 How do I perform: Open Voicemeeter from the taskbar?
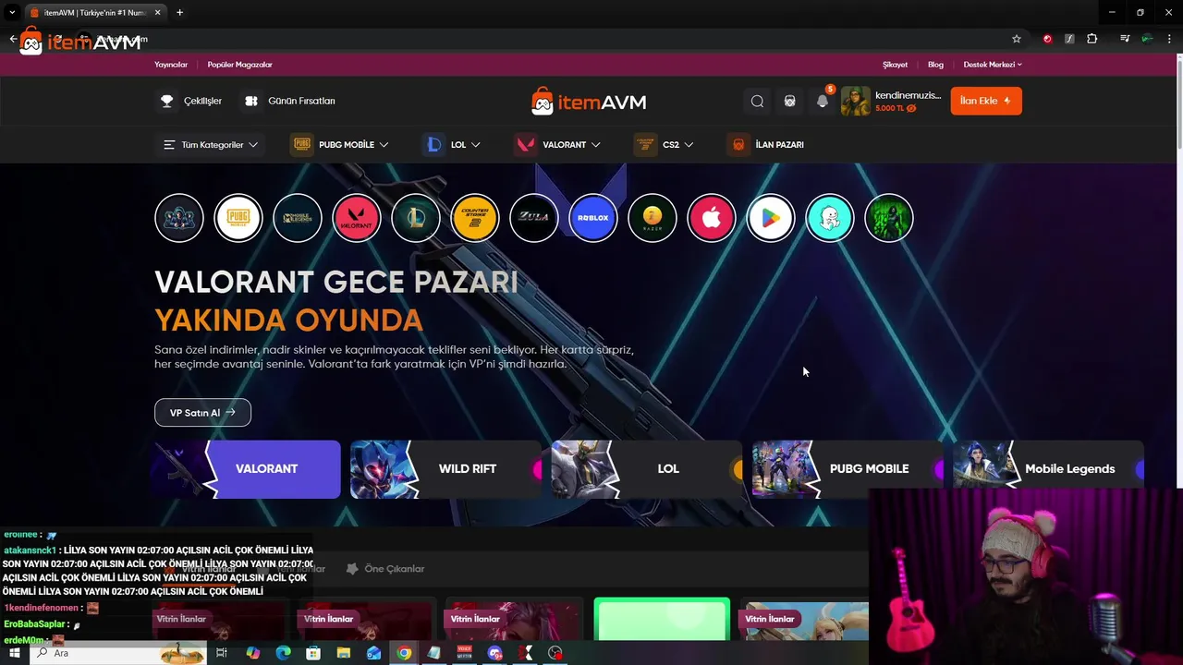pos(465,653)
